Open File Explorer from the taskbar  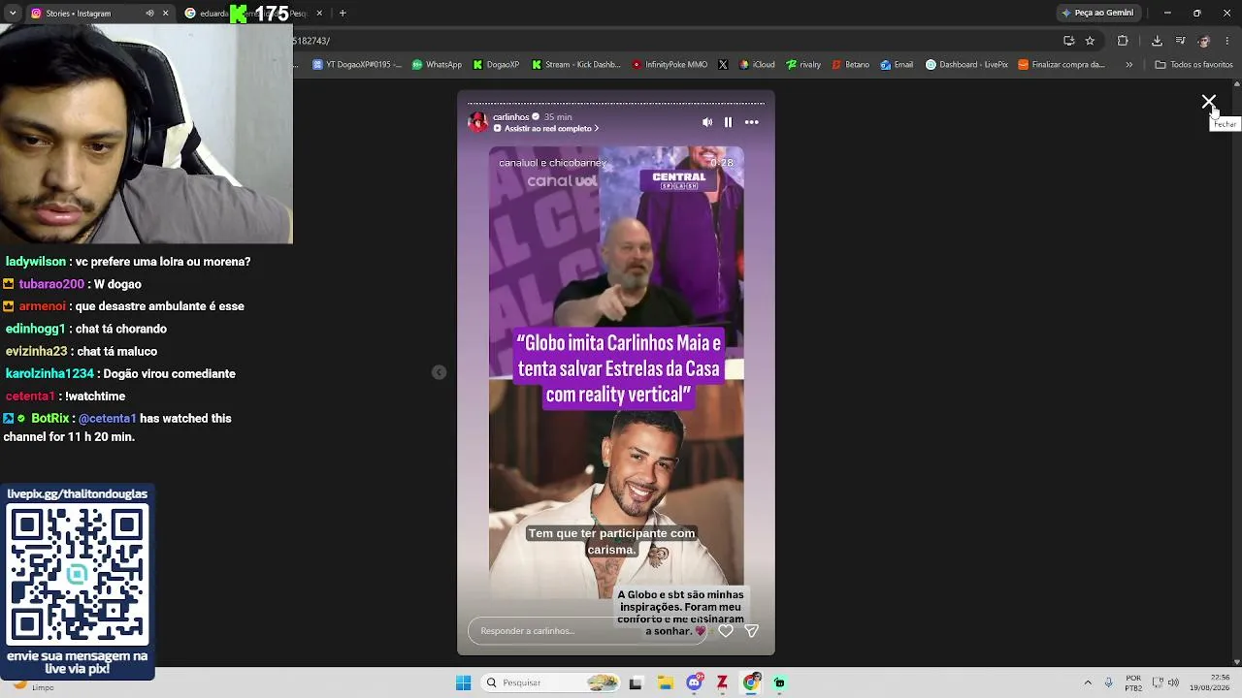tap(666, 682)
